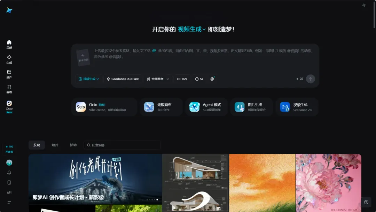Click the 4.1 图片生成 icon
This screenshot has height=212, width=376.
[240, 107]
